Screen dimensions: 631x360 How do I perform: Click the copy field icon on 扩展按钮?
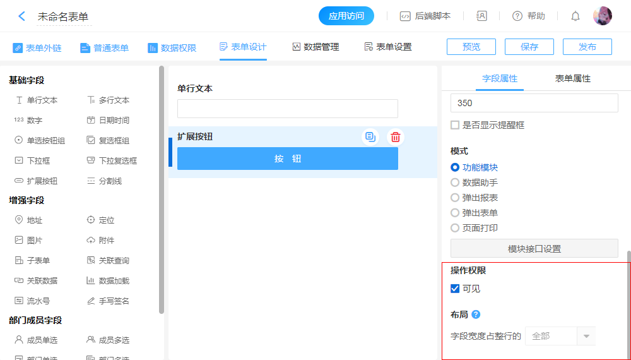tap(370, 137)
